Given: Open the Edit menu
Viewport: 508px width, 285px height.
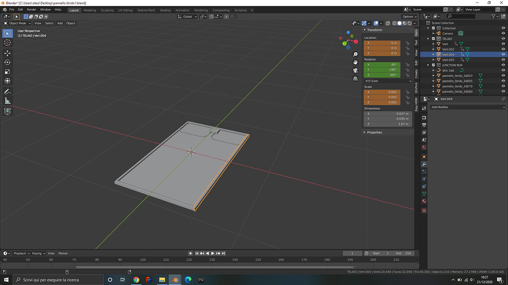Looking at the screenshot, I should point(20,9).
